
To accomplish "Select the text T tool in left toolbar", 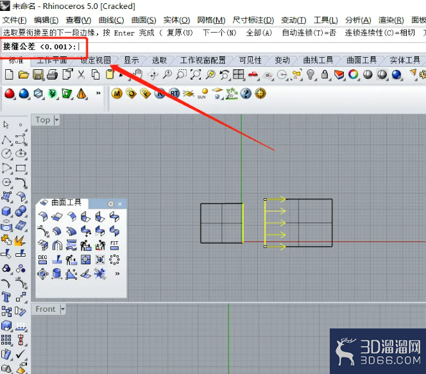I will [6, 296].
